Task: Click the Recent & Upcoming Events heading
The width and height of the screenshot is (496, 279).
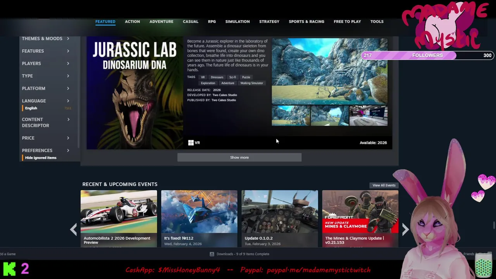Action: click(x=120, y=184)
